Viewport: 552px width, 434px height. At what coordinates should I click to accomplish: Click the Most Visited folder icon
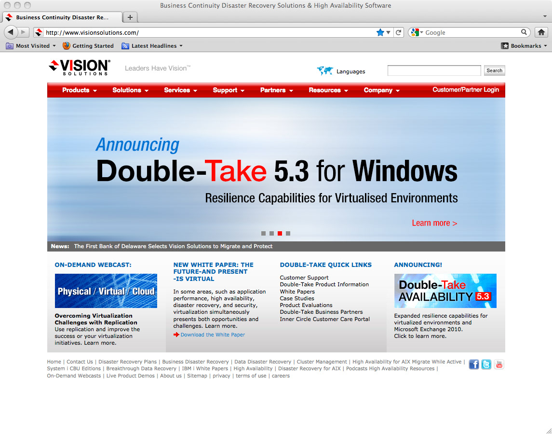coord(10,46)
